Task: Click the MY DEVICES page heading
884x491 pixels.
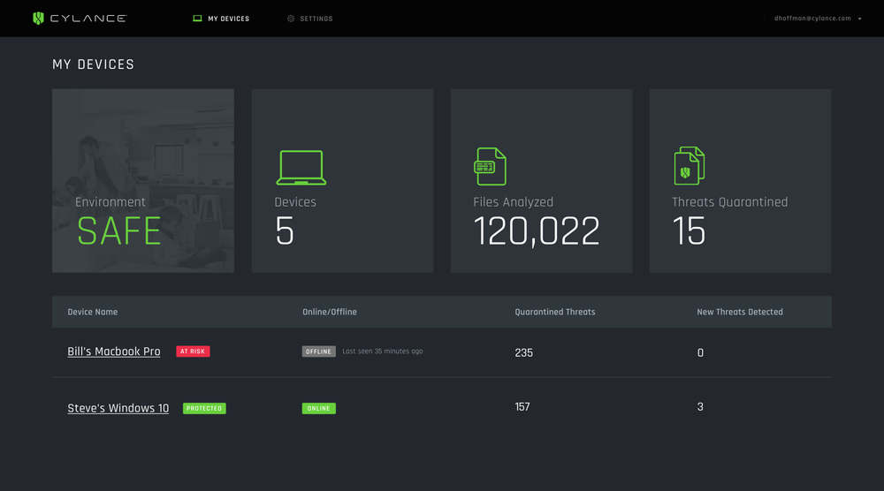Action: coord(93,64)
